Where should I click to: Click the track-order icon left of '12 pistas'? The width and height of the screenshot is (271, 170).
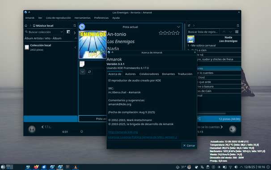pyautogui.click(x=199, y=119)
